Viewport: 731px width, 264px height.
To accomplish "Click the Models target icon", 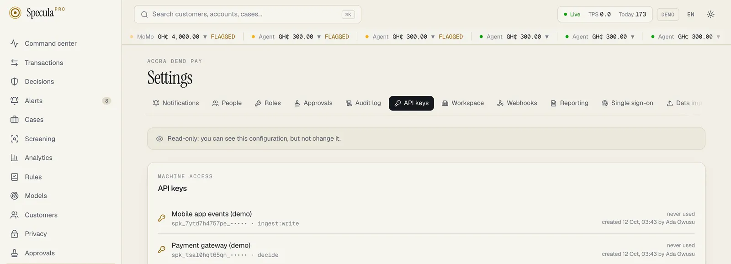I will click(x=15, y=196).
